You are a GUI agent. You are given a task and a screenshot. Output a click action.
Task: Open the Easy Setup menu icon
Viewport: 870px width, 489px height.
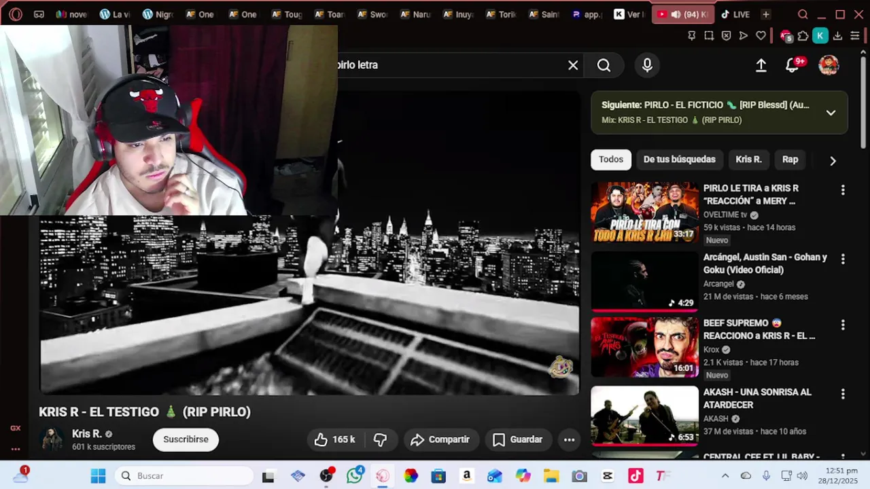pos(855,36)
